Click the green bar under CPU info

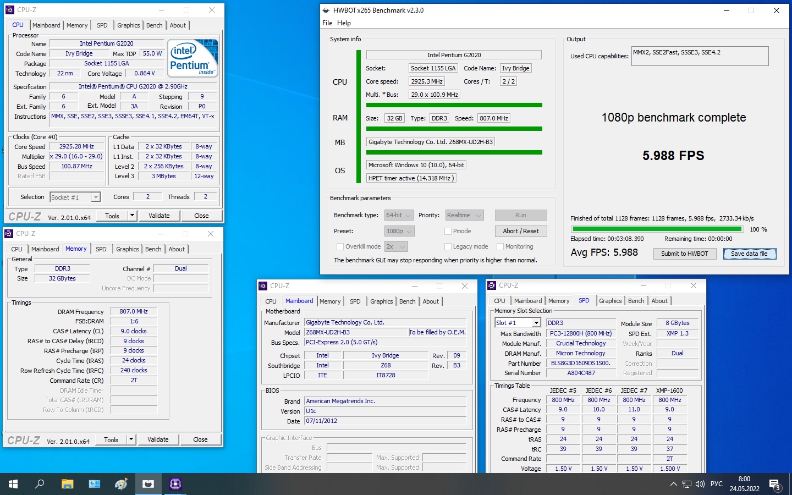click(x=454, y=105)
